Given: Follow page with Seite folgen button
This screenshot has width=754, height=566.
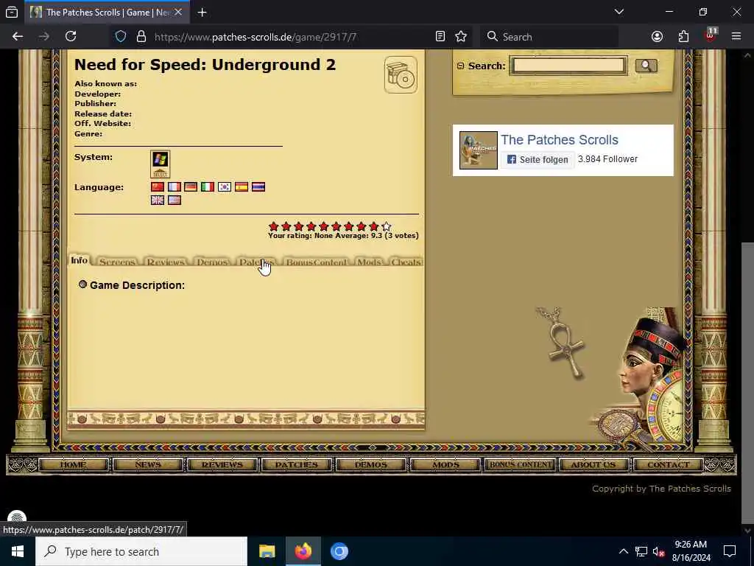Looking at the screenshot, I should (538, 159).
